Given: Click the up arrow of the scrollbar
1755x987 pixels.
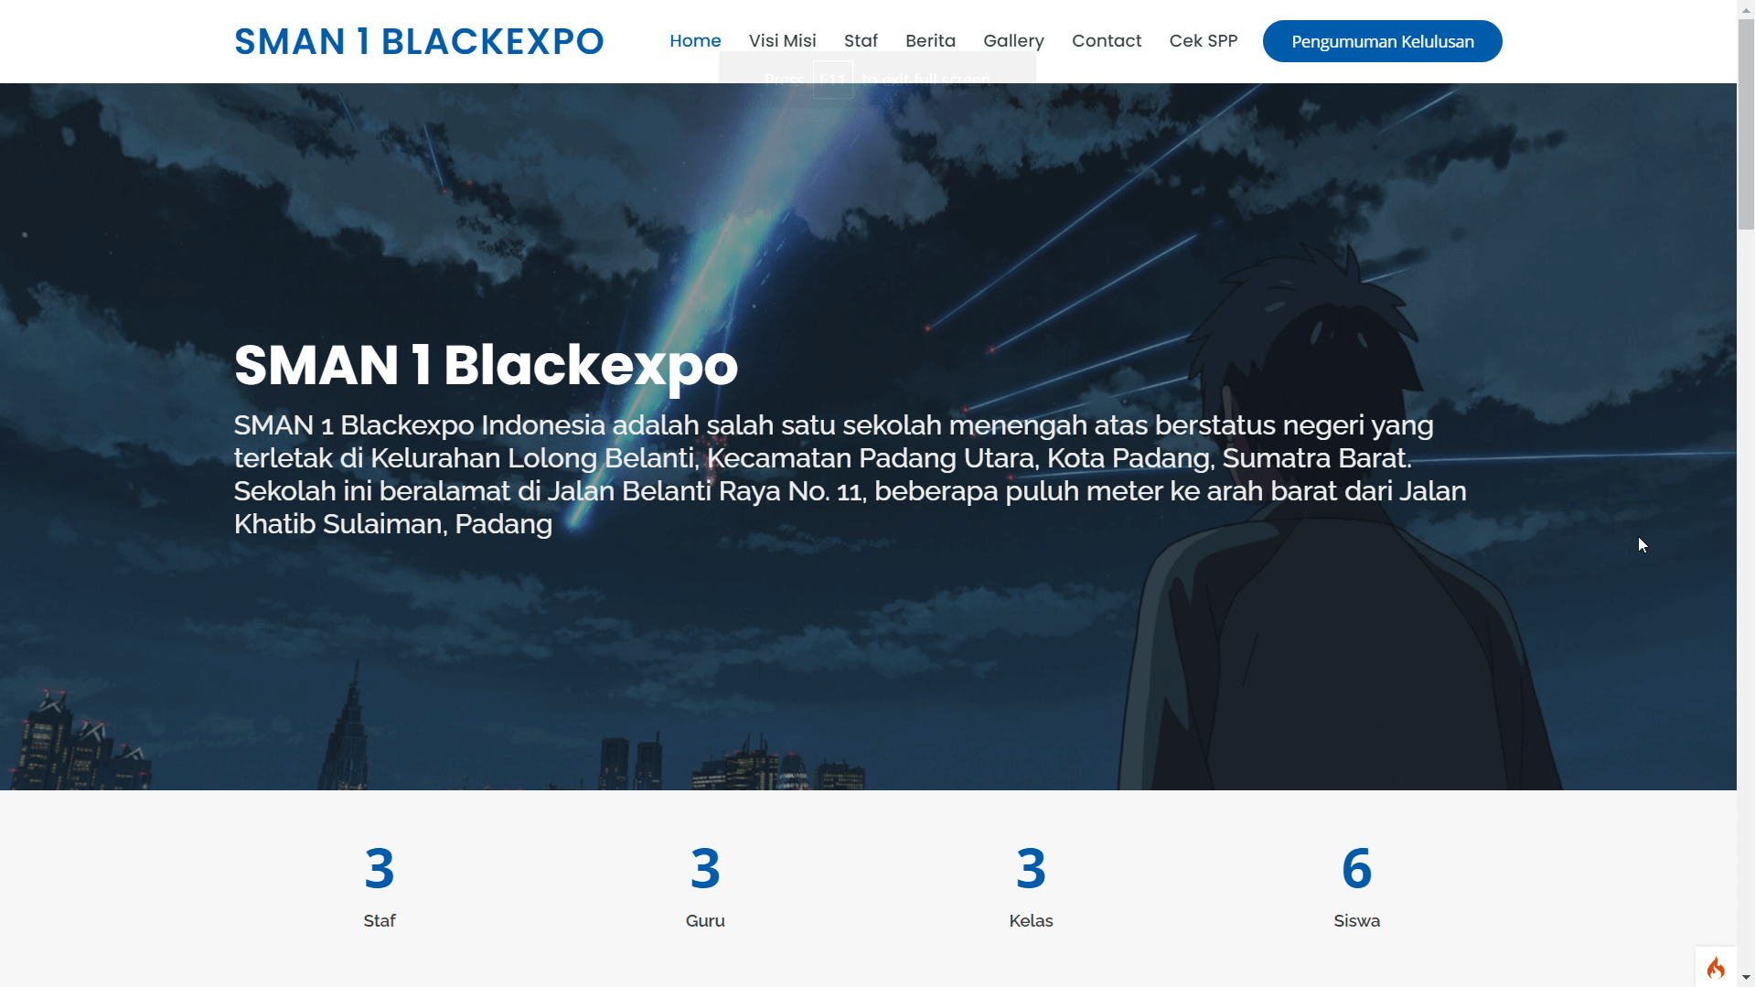Looking at the screenshot, I should [x=1746, y=7].
